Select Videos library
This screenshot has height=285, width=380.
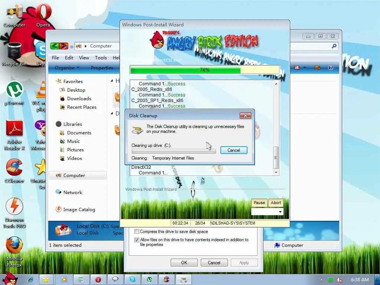[x=74, y=158]
